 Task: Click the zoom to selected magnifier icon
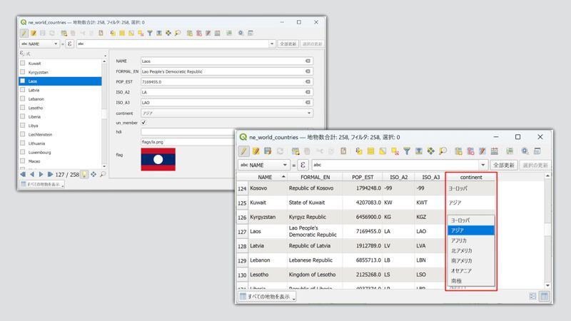tap(443, 151)
